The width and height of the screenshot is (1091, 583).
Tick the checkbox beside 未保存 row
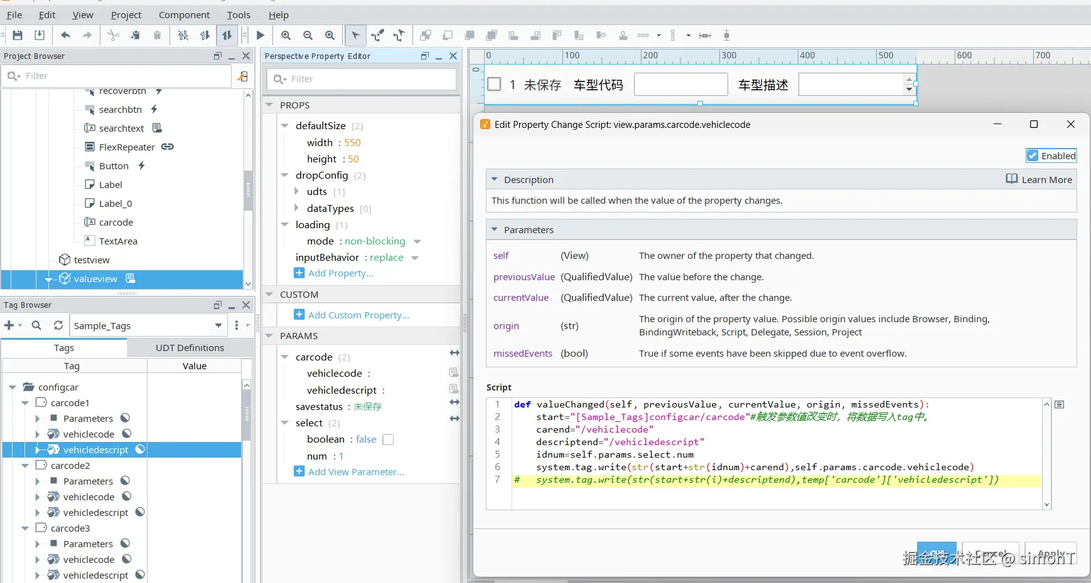[494, 84]
